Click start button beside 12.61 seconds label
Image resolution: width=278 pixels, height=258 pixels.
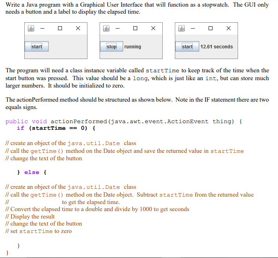click(187, 47)
